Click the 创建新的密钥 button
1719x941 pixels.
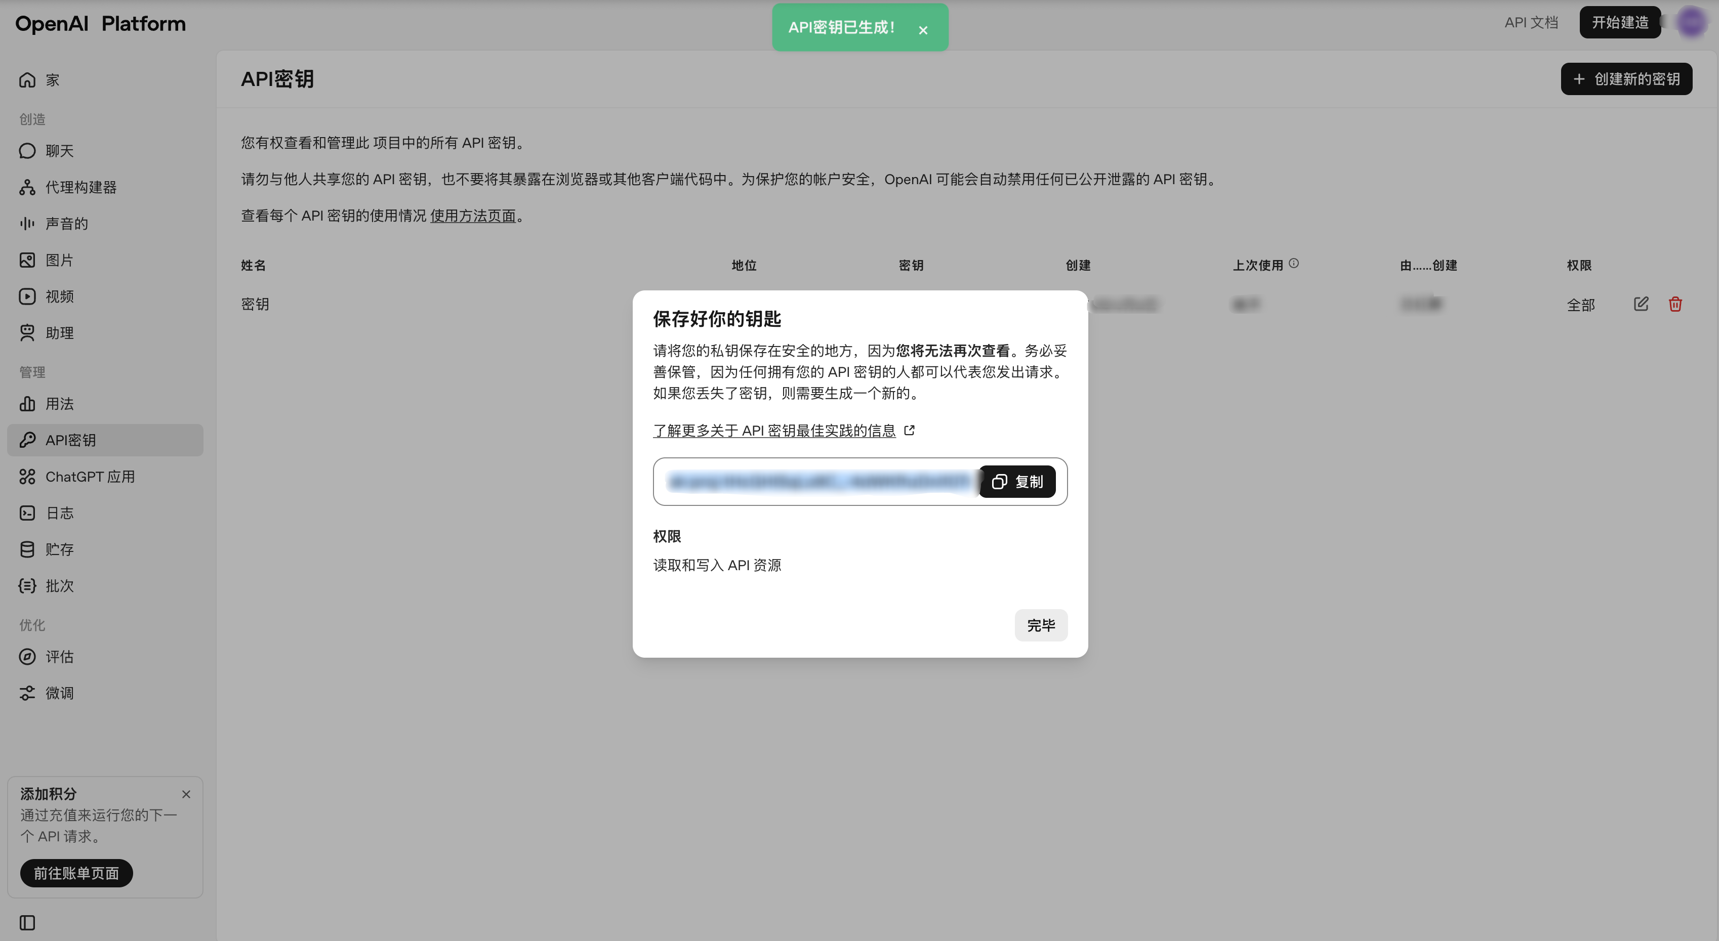[x=1626, y=79]
